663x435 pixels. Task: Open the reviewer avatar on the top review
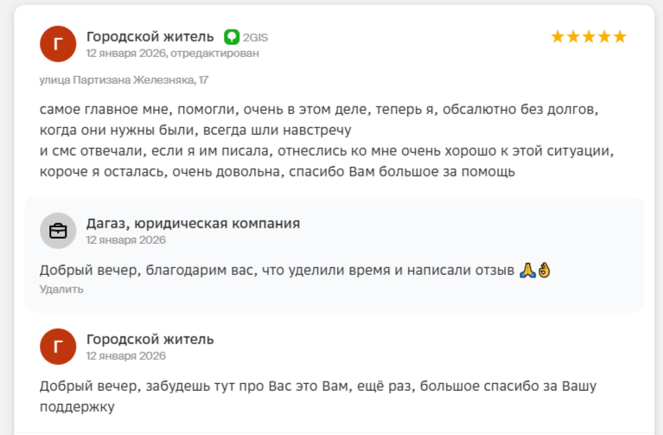pos(58,44)
